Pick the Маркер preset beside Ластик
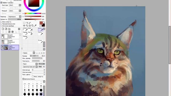The height and width of the screenshot is (96, 171). click(25, 33)
